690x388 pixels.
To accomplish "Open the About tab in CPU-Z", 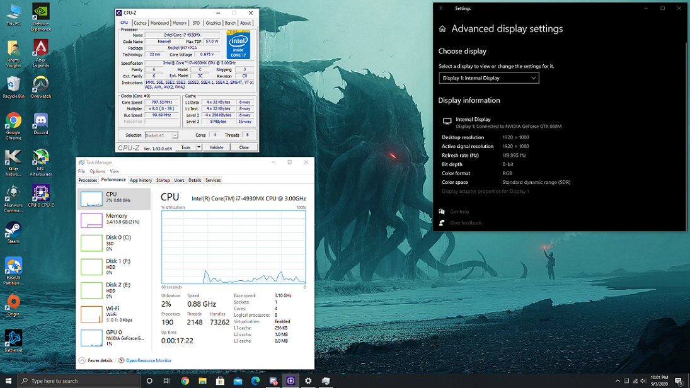I will tap(246, 23).
